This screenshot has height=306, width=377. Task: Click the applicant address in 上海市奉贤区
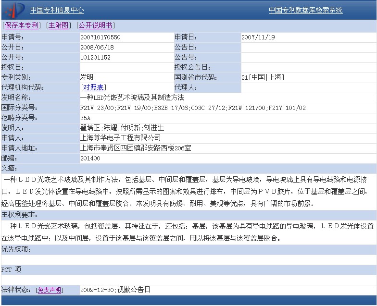click(136, 148)
